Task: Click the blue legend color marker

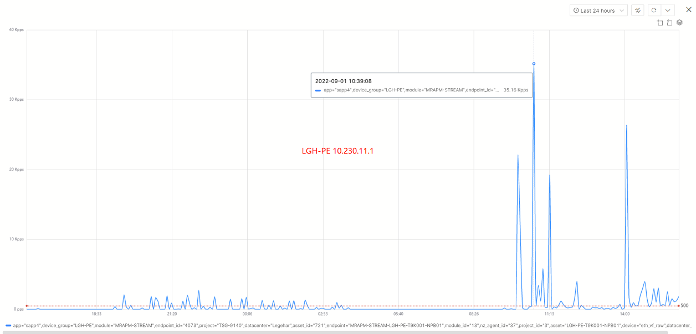Action: (x=8, y=326)
